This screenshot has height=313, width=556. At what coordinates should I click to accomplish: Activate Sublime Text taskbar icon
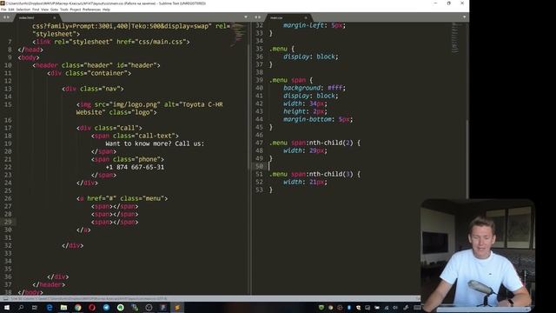[177, 308]
